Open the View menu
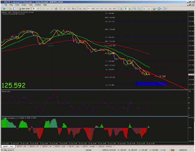 (x=11, y=5)
